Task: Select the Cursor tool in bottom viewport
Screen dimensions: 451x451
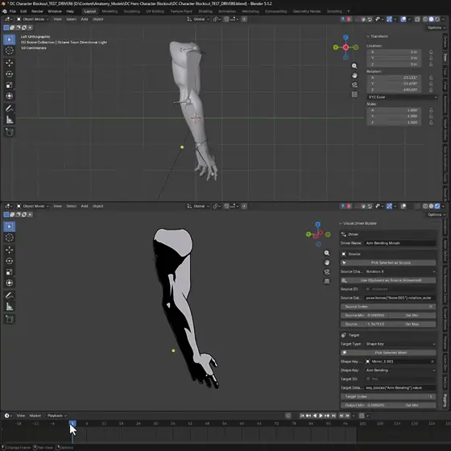Action: coord(9,238)
